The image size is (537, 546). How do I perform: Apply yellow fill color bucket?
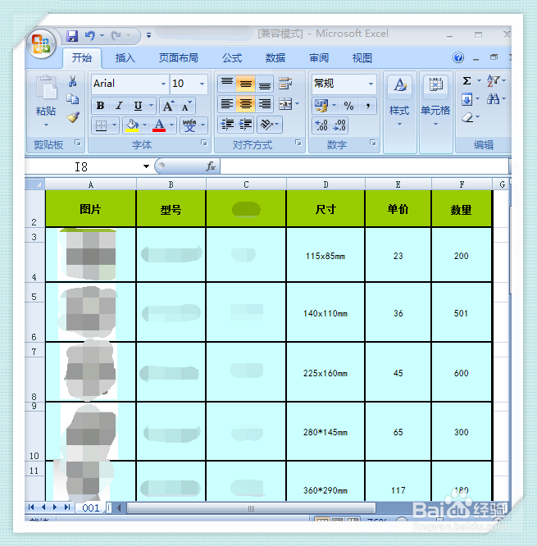pyautogui.click(x=133, y=125)
